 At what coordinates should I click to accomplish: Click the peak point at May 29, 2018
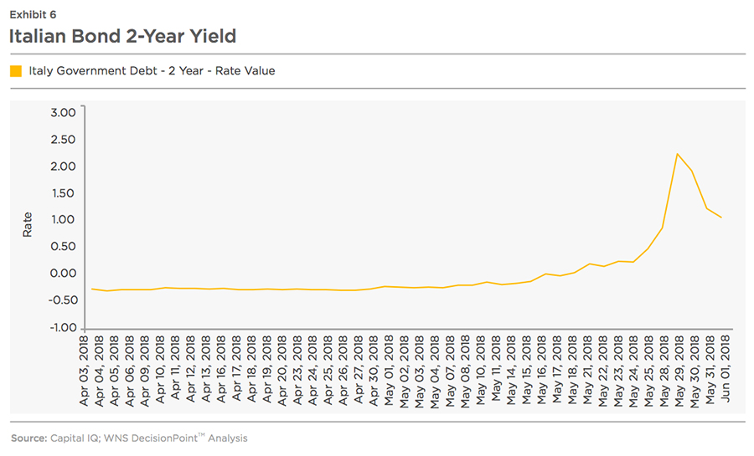pos(677,154)
